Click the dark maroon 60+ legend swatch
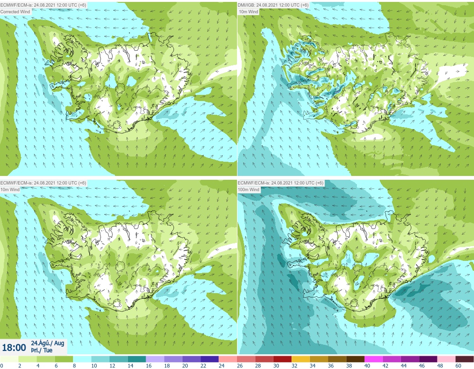The image size is (474, 369). pos(465,359)
